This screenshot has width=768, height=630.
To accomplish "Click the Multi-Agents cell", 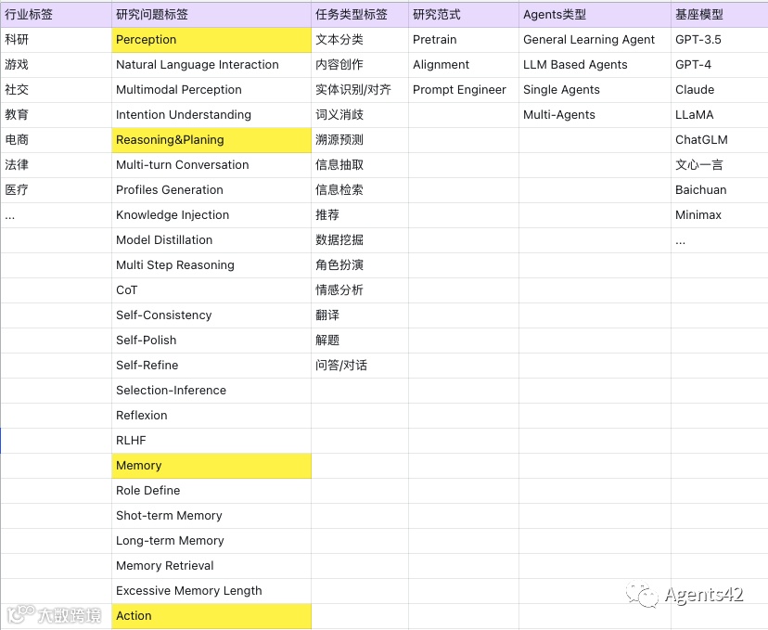I will point(595,115).
